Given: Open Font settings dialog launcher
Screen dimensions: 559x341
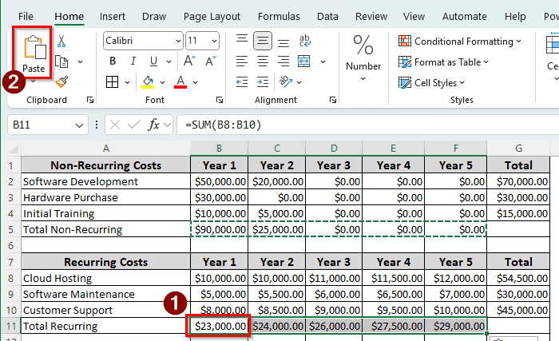Looking at the screenshot, I should pos(220,101).
